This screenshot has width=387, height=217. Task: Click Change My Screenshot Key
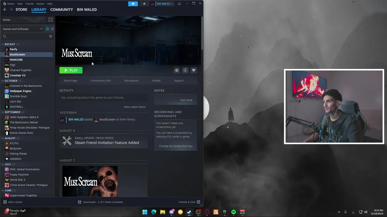pyautogui.click(x=176, y=146)
